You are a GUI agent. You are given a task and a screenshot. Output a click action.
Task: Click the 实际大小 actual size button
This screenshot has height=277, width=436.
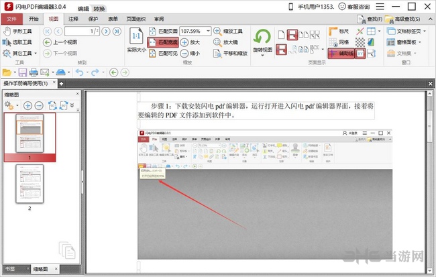coord(137,40)
